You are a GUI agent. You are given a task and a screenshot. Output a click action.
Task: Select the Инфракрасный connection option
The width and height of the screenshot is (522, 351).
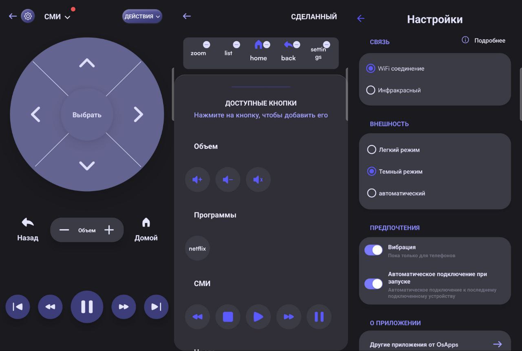pos(371,90)
